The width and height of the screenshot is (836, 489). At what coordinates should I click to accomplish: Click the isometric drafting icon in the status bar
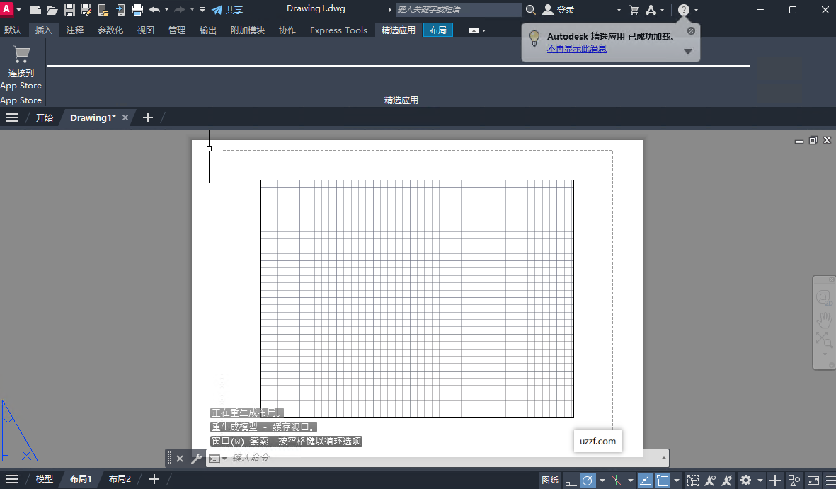coord(616,479)
